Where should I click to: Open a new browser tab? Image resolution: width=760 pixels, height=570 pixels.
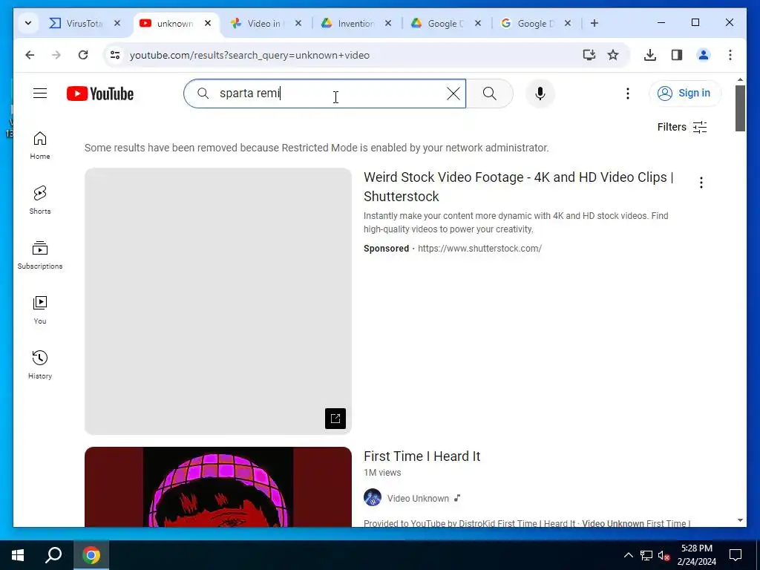pyautogui.click(x=594, y=23)
